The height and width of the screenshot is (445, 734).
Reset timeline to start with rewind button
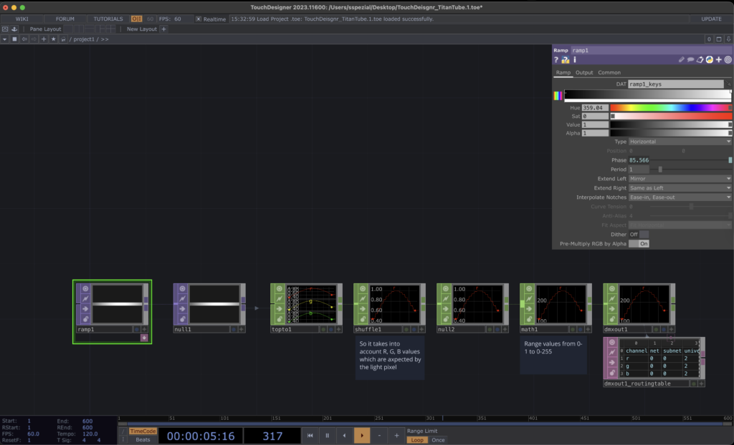310,435
